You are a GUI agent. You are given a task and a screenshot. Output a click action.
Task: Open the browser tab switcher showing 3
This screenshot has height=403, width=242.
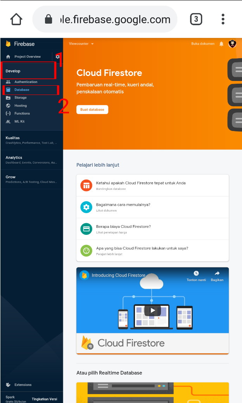(x=196, y=19)
